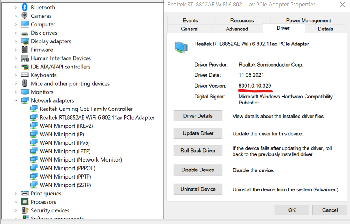The image size is (350, 224).
Task: Click the Print queues printer icon
Action: pos(25,194)
